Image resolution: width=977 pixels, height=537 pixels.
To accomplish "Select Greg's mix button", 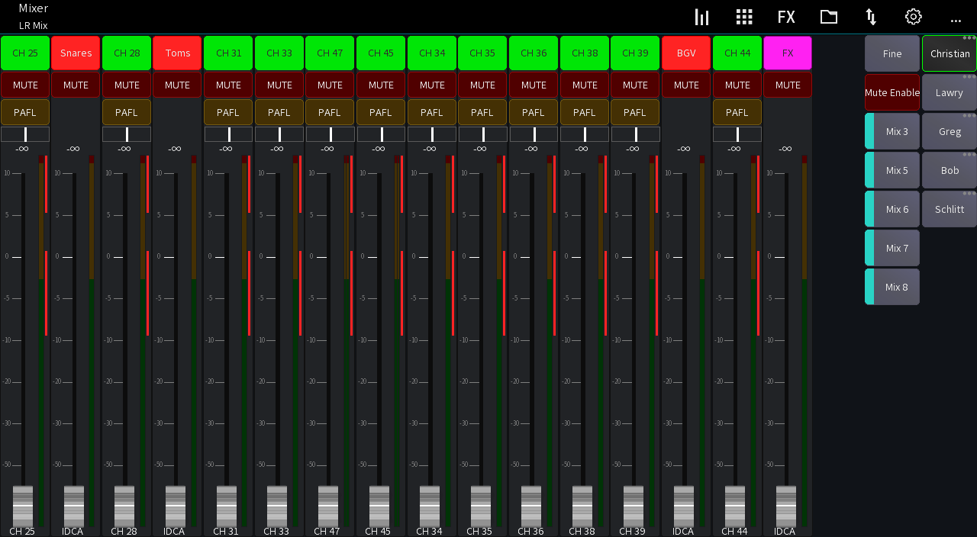I will pyautogui.click(x=949, y=131).
